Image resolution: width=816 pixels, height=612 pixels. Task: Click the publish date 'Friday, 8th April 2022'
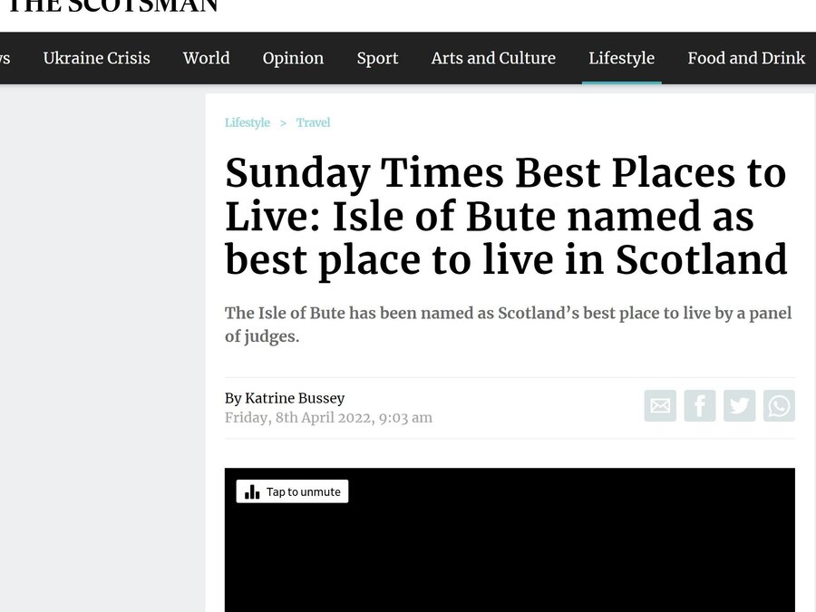299,418
